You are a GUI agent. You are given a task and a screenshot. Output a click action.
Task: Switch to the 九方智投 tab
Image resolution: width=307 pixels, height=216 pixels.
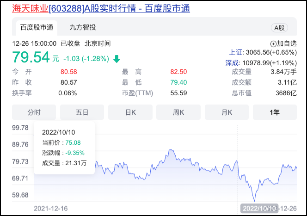(x=83, y=27)
